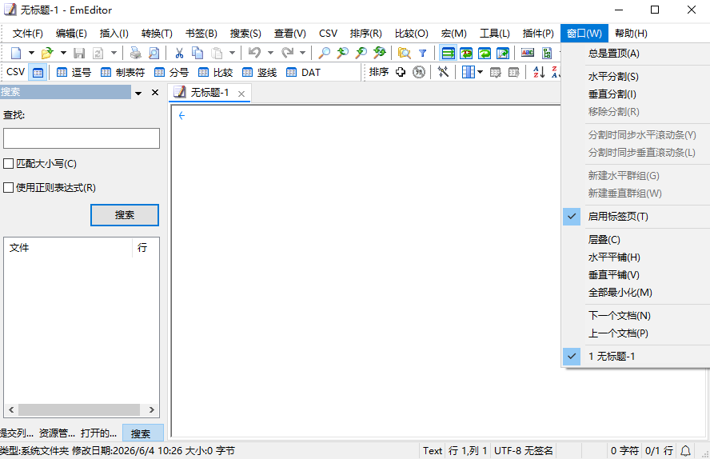The width and height of the screenshot is (710, 459).
Task: Expand the dropdown arrow beside New icon
Action: click(x=31, y=53)
